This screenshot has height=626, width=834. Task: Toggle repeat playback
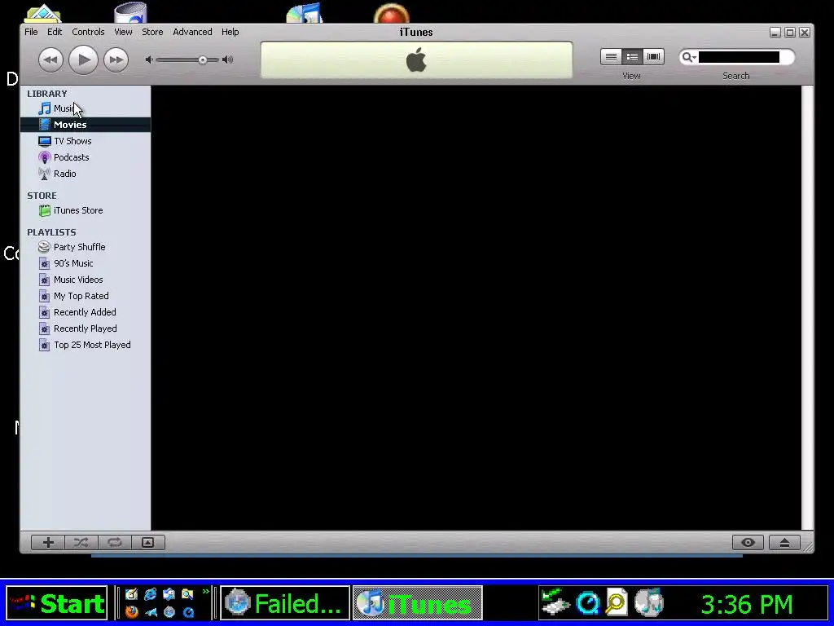click(x=114, y=542)
